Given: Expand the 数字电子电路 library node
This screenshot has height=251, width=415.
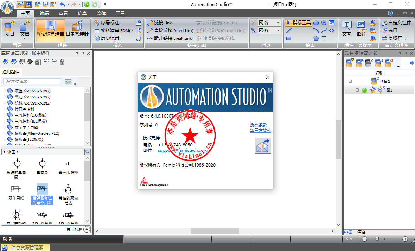Looking at the screenshot, I should (4, 127).
